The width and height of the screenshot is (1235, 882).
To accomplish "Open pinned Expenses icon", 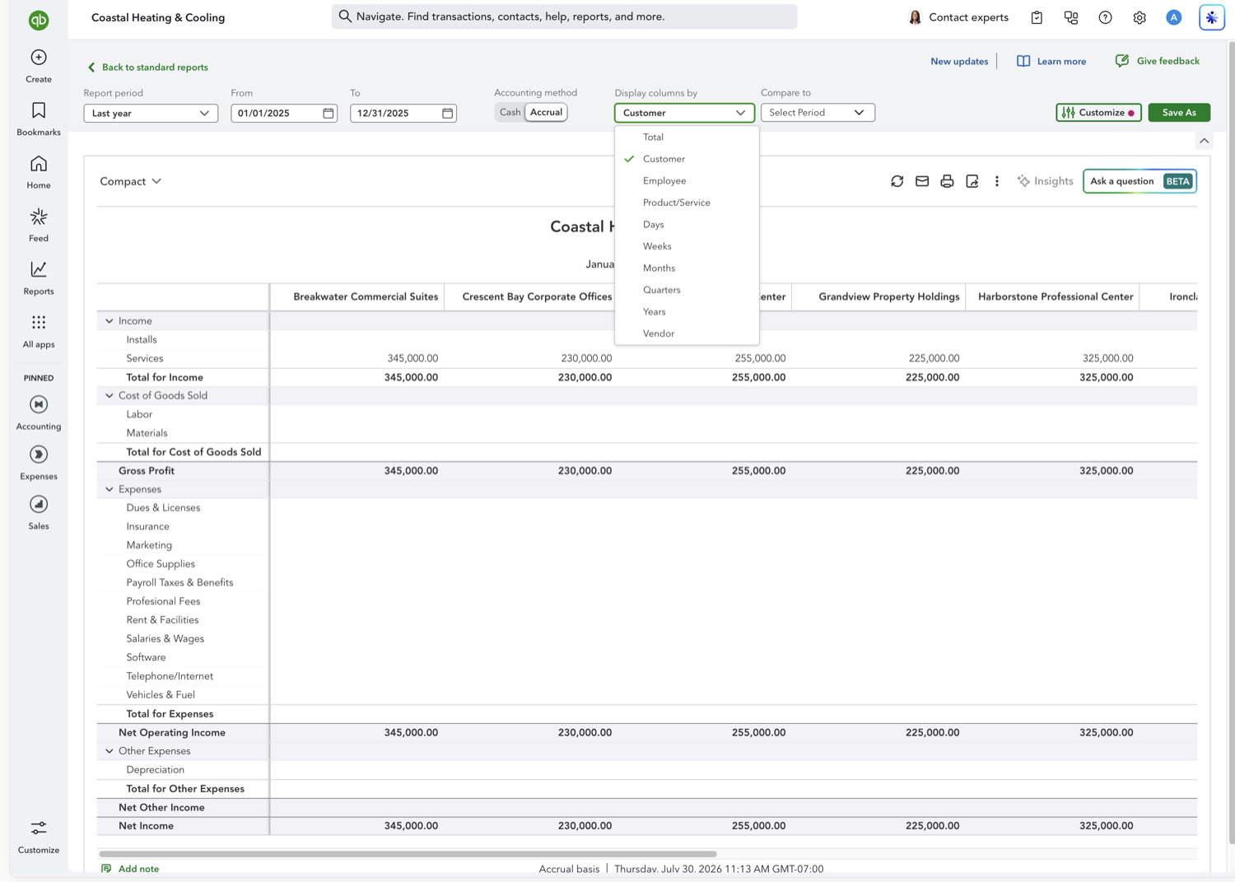I will click(x=39, y=455).
